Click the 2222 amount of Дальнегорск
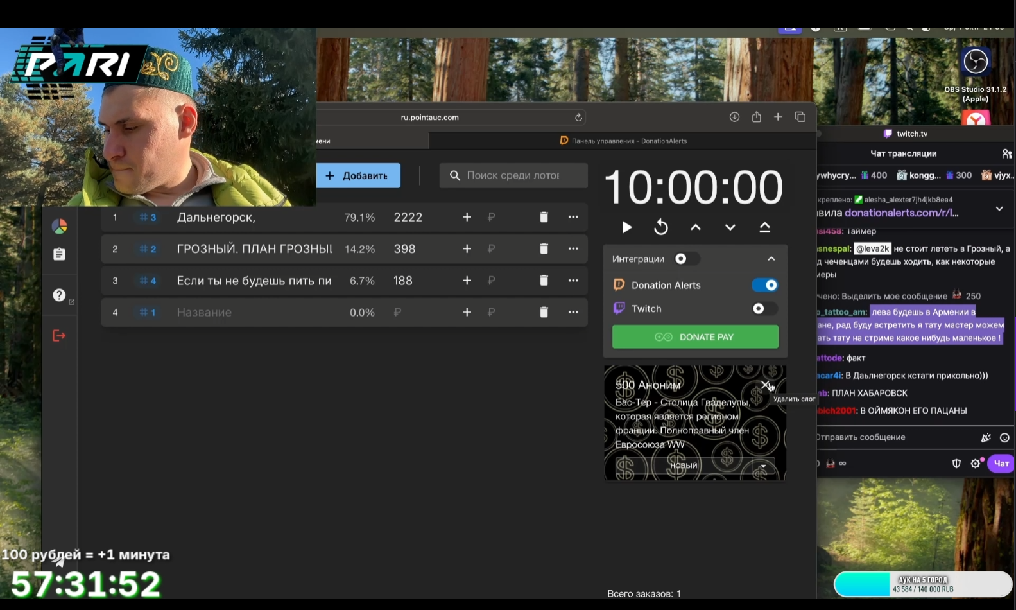Screen dimensions: 1016x610 pos(408,218)
